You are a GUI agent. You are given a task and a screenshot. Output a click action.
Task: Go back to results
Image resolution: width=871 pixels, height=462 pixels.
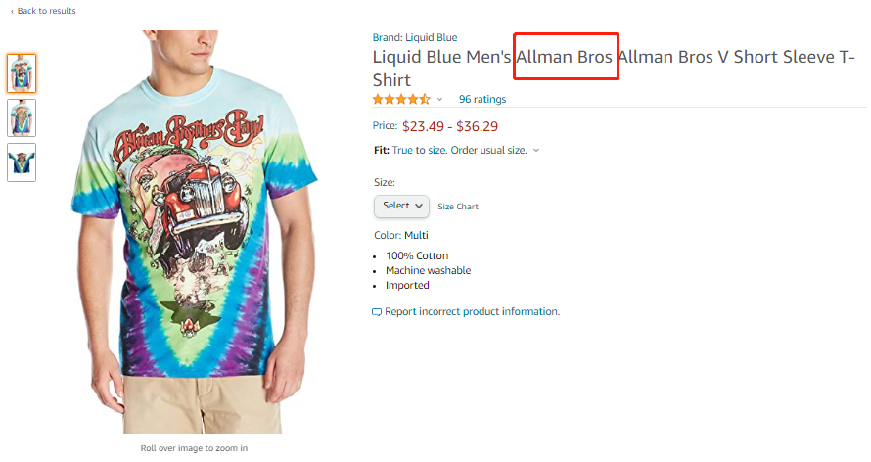point(45,11)
